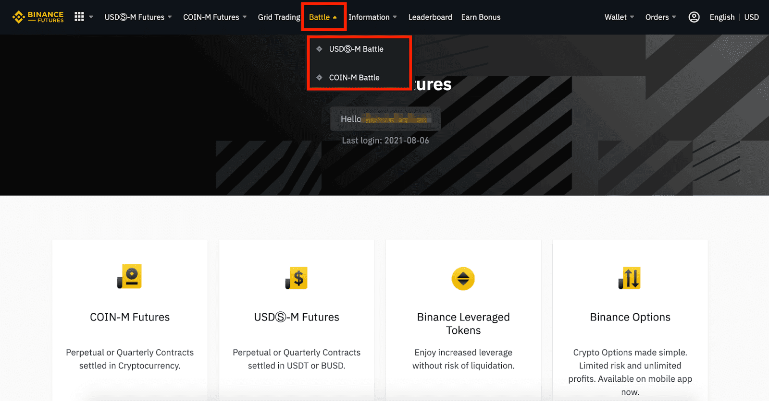Select COIN-M Battle from the dropdown
This screenshot has width=769, height=401.
coord(354,78)
